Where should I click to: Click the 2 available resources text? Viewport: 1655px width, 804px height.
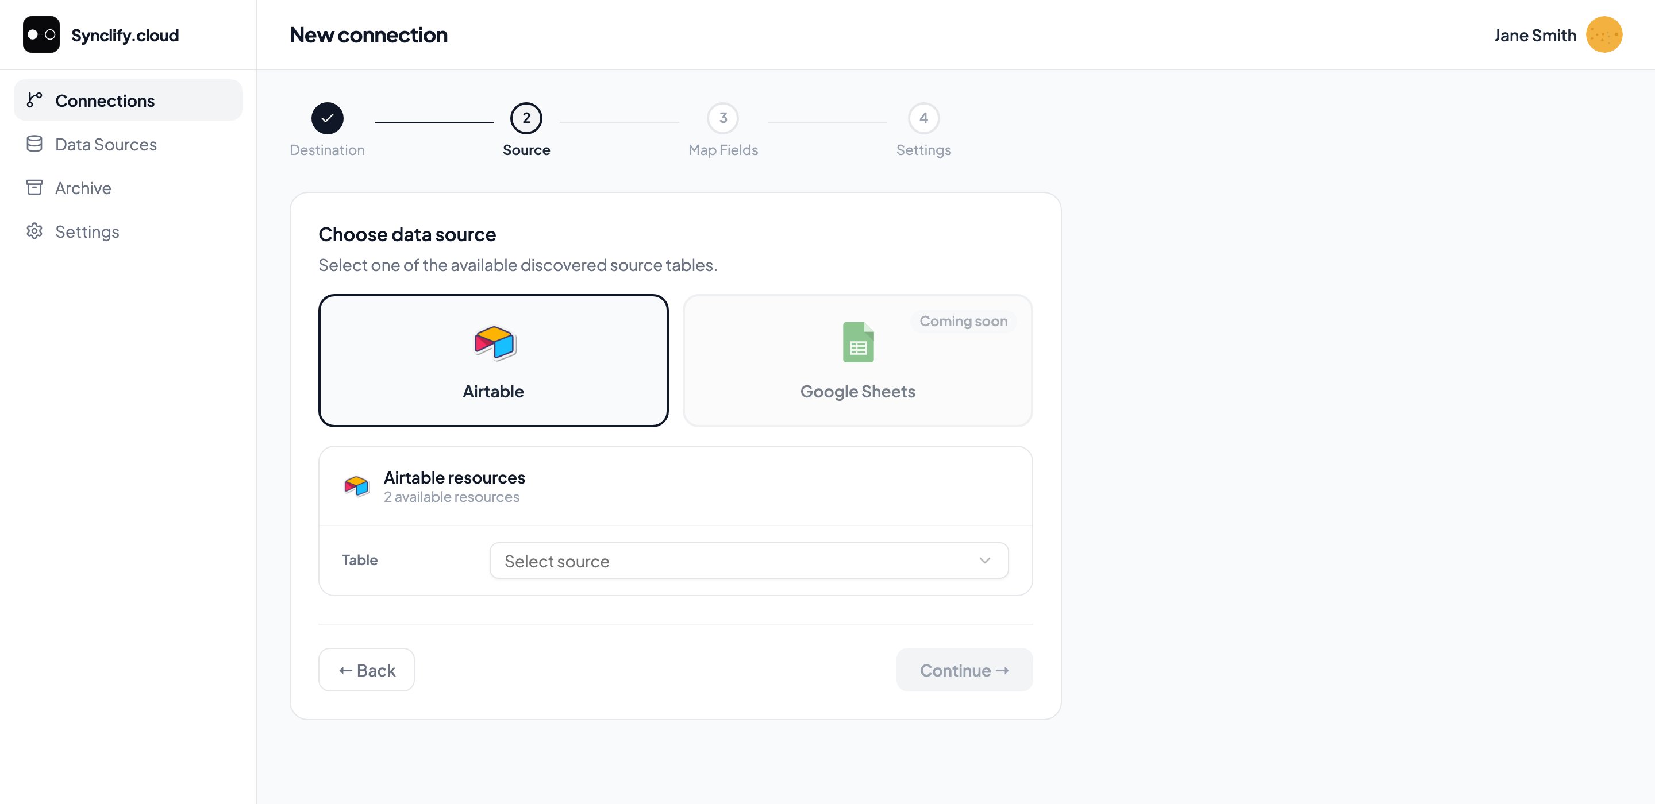click(x=452, y=497)
